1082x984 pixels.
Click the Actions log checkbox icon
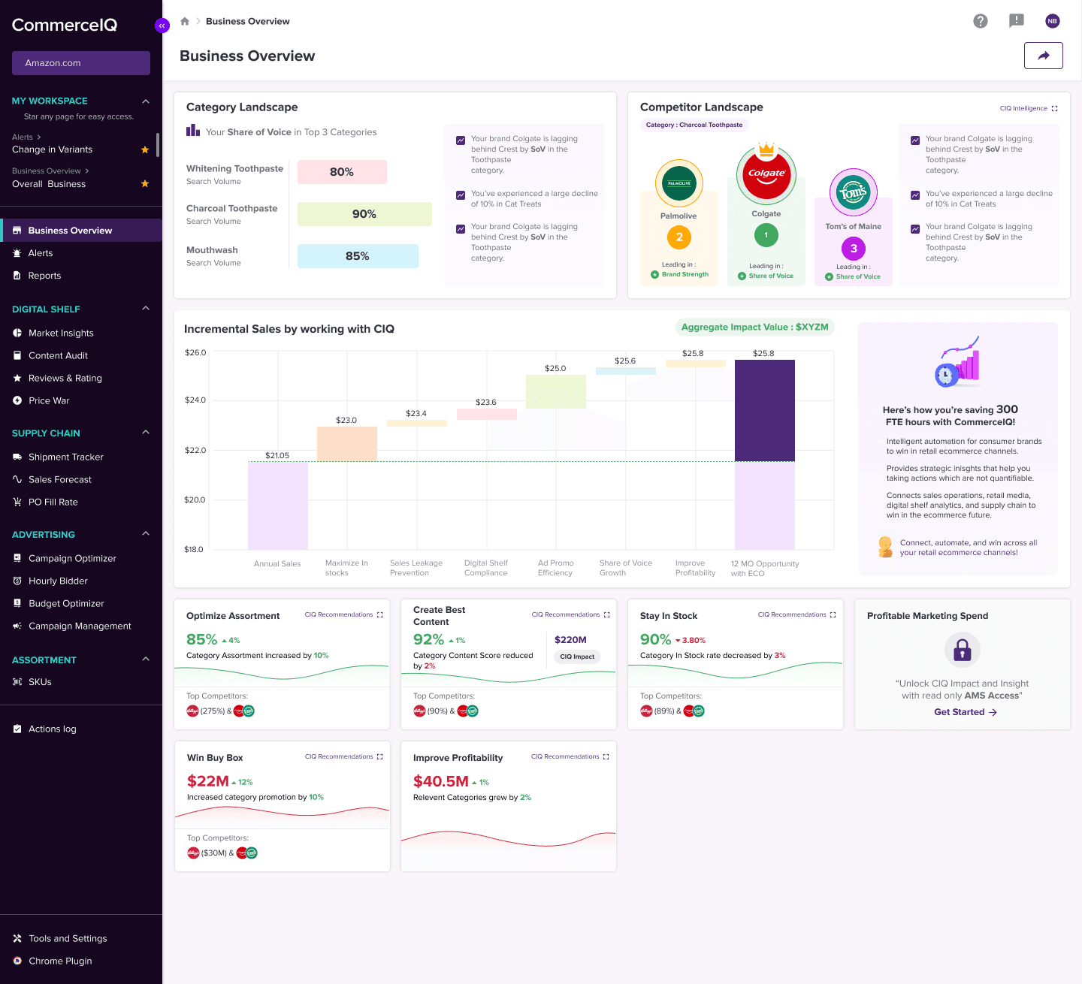pos(17,729)
